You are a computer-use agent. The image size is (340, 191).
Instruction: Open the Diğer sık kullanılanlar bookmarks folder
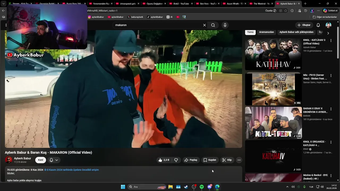coord(325,17)
